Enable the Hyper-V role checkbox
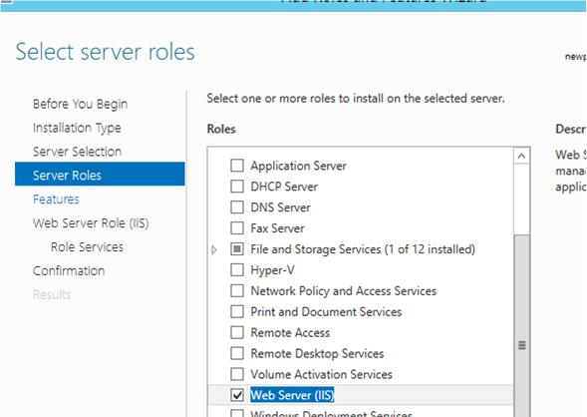 (237, 269)
